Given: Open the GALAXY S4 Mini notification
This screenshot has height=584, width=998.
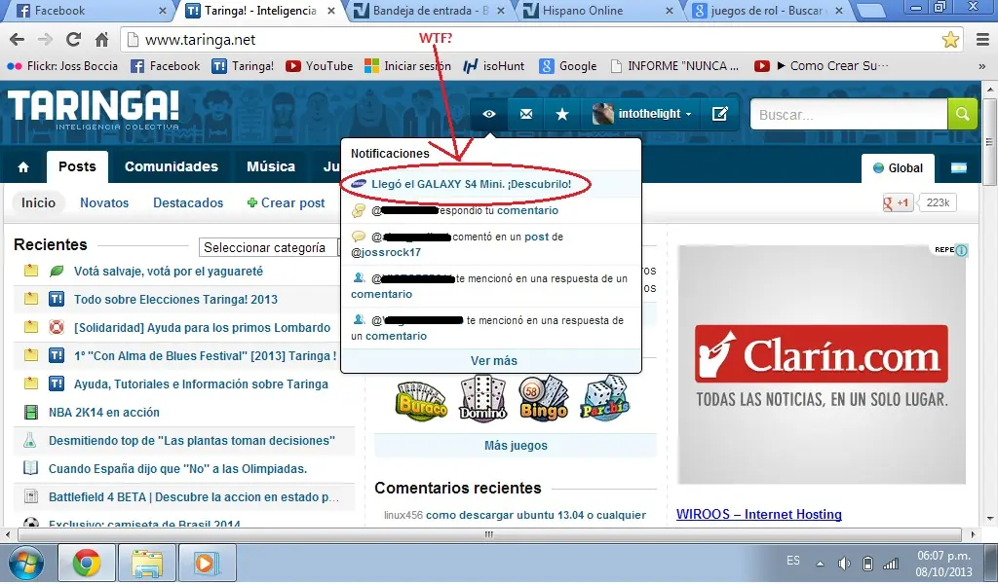Looking at the screenshot, I should point(471,184).
